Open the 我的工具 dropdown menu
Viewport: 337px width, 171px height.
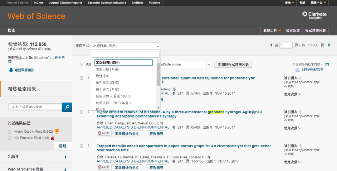coord(272,31)
